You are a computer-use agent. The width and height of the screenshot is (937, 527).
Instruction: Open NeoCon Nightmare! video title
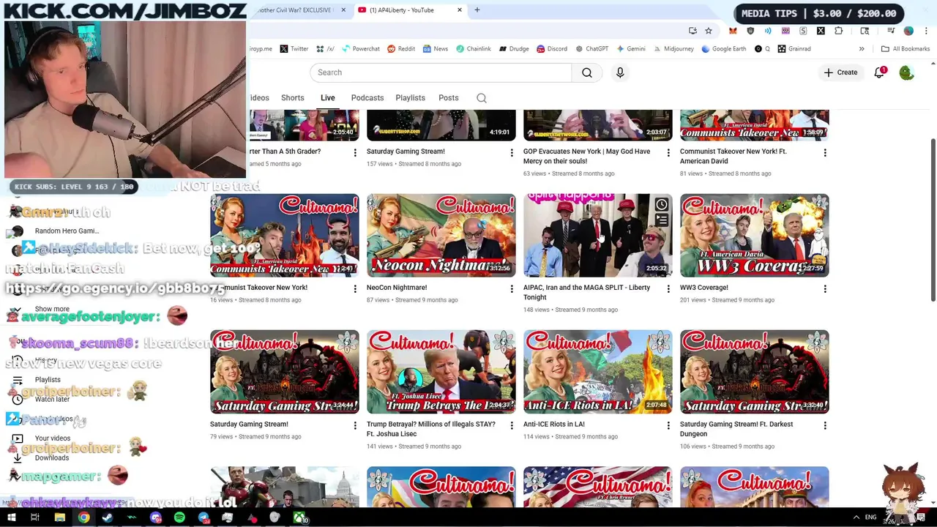point(397,288)
